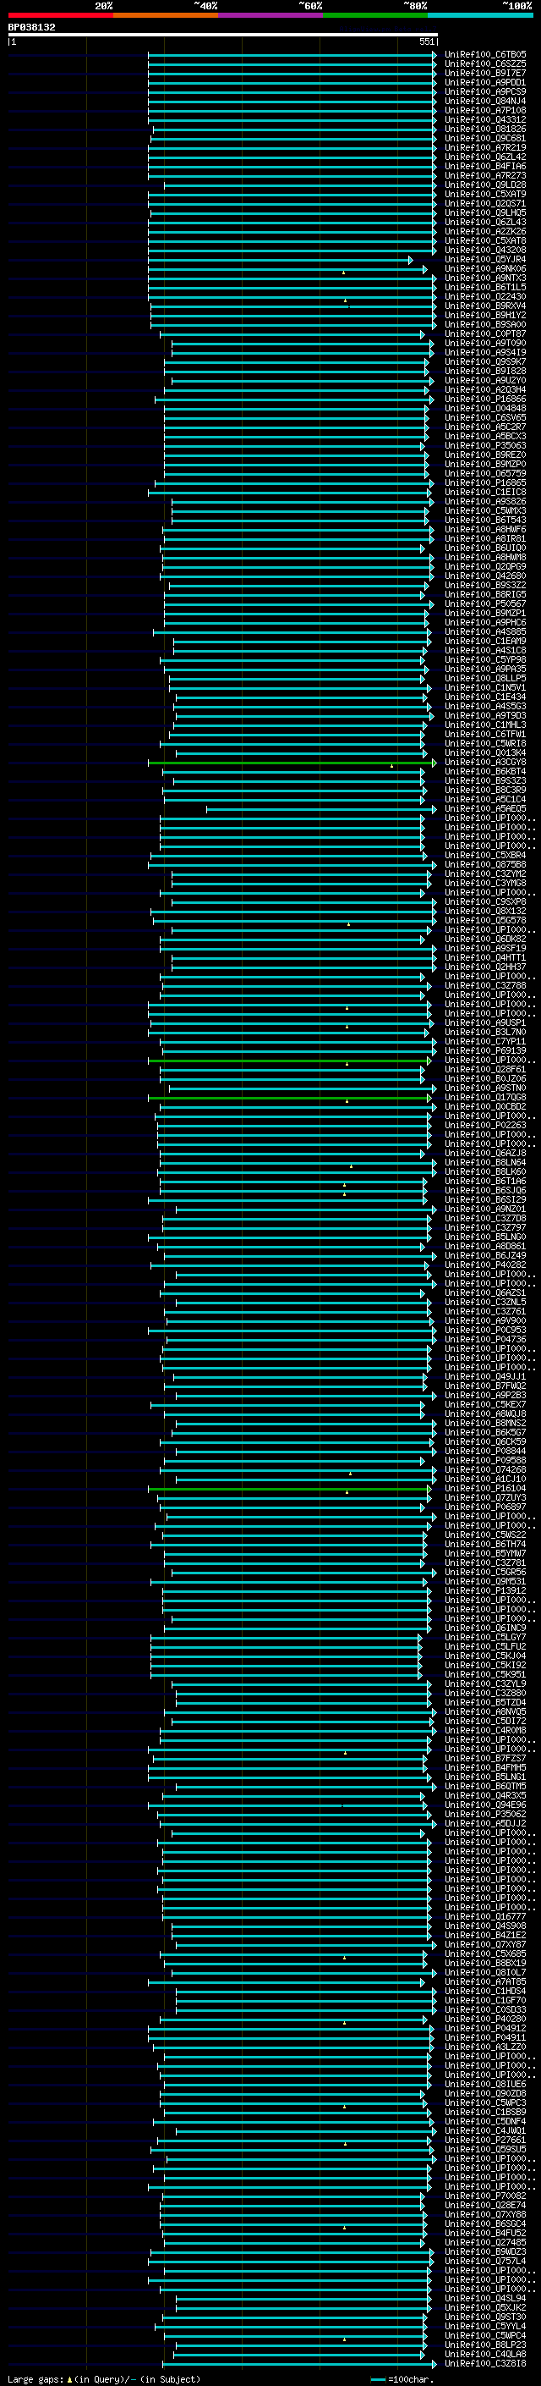The image size is (541, 2386).
Task: Click the UniRef100_A3CGY8 label
Action: (x=484, y=763)
